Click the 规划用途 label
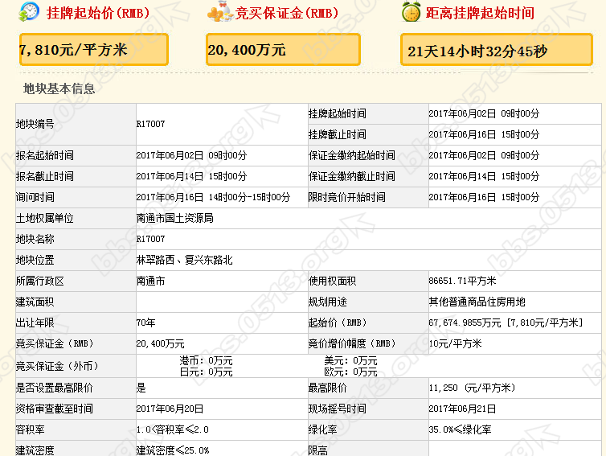606x456 pixels. pyautogui.click(x=328, y=302)
